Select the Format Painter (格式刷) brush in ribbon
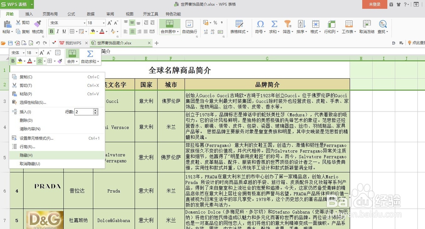Viewport: 425px width, 229px height. tap(38, 23)
